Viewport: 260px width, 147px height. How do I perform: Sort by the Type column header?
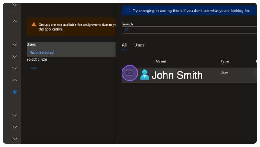click(x=225, y=61)
